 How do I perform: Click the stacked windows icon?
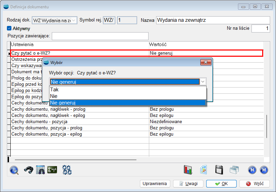coord(234,170)
